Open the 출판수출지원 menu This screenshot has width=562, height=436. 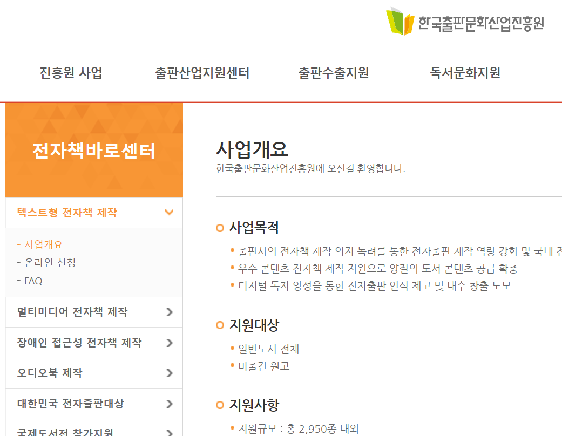pos(334,73)
